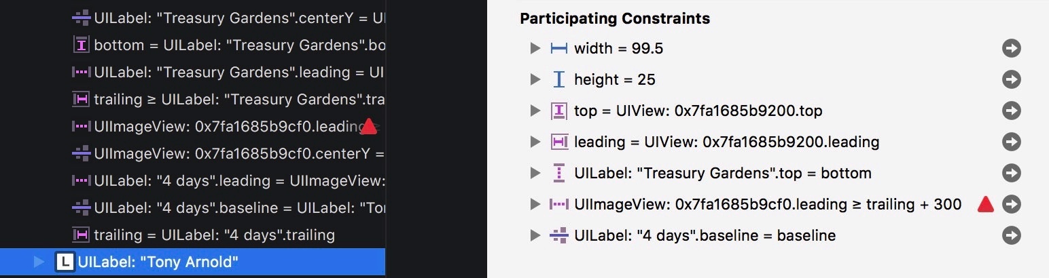The image size is (1049, 278).
Task: Click arrow for UIImageView leading ≥ trailing constraint
Action: 1012,204
